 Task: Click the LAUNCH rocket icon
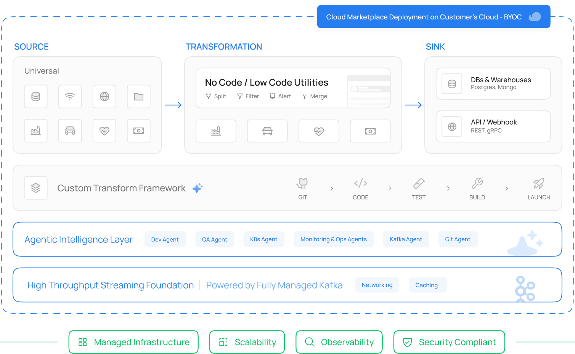coord(539,183)
